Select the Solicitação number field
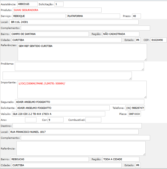This screenshot has height=169, width=167. [59, 4]
